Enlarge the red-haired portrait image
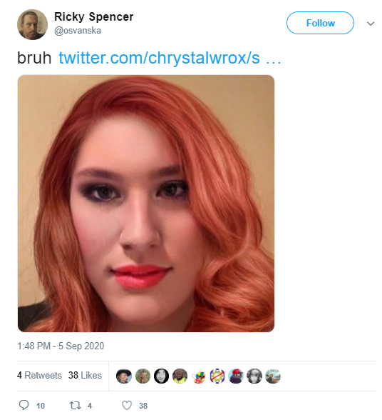 pyautogui.click(x=146, y=204)
